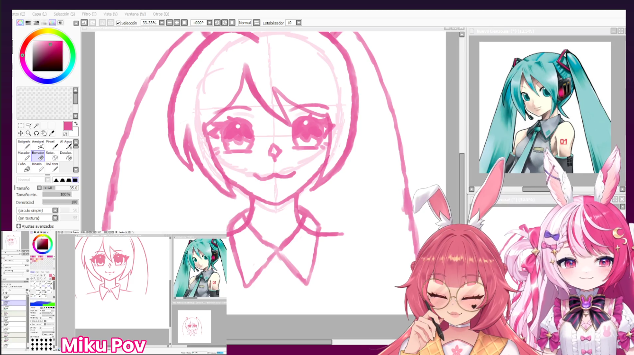The width and height of the screenshot is (634, 355).
Task: Open the Vista menu
Action: 110,14
